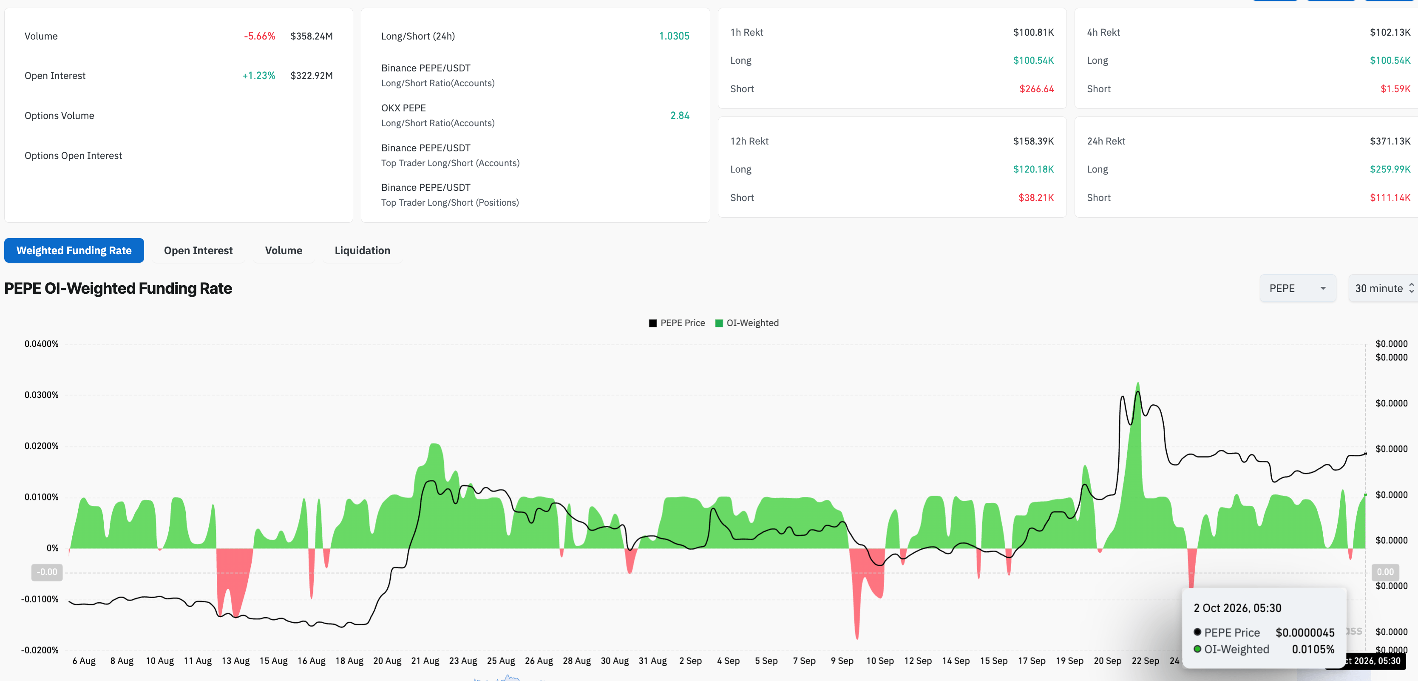
Task: Click the 24h Rekt Short value $111.14K
Action: click(x=1390, y=198)
